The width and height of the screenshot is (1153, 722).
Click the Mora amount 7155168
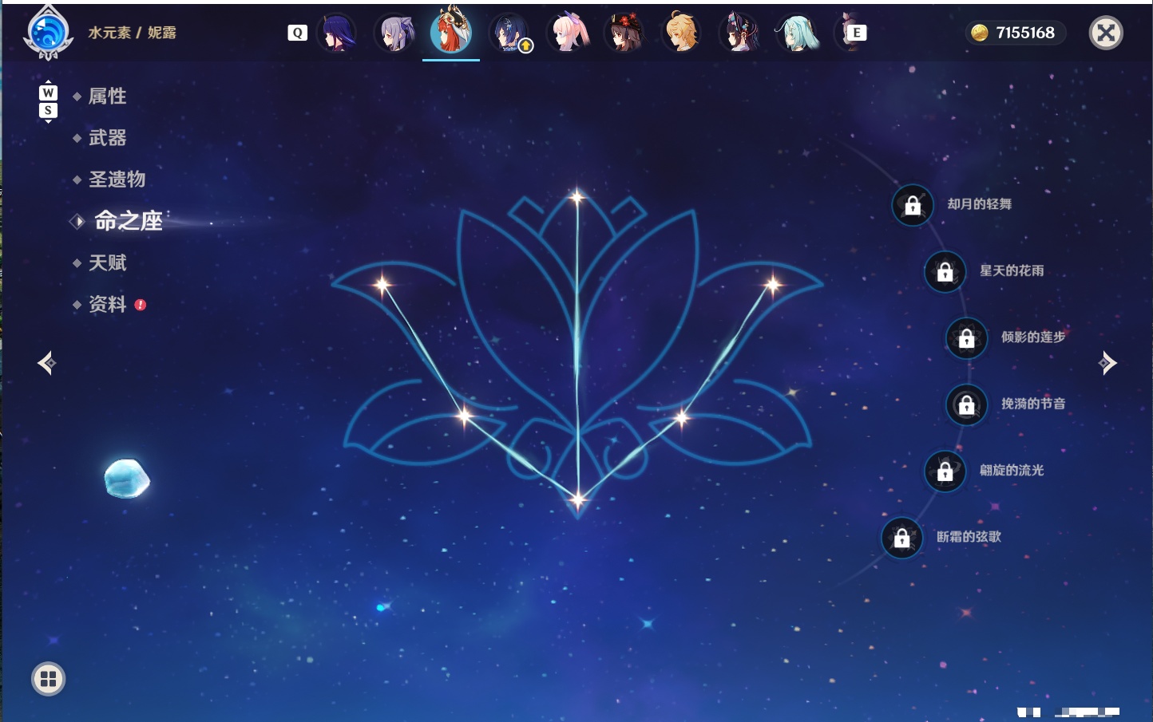(x=1025, y=33)
